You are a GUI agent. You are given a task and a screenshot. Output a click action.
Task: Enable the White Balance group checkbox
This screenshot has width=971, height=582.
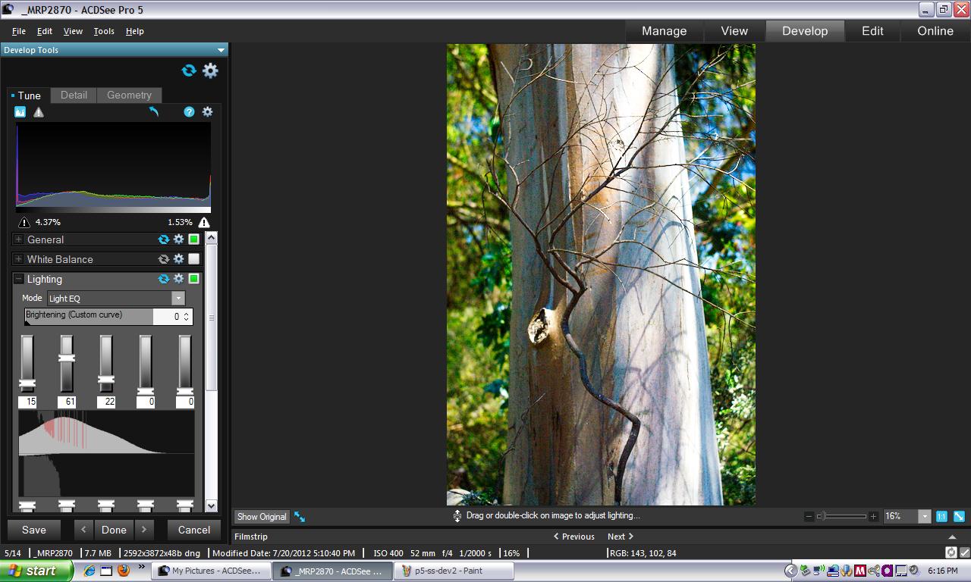coord(194,259)
